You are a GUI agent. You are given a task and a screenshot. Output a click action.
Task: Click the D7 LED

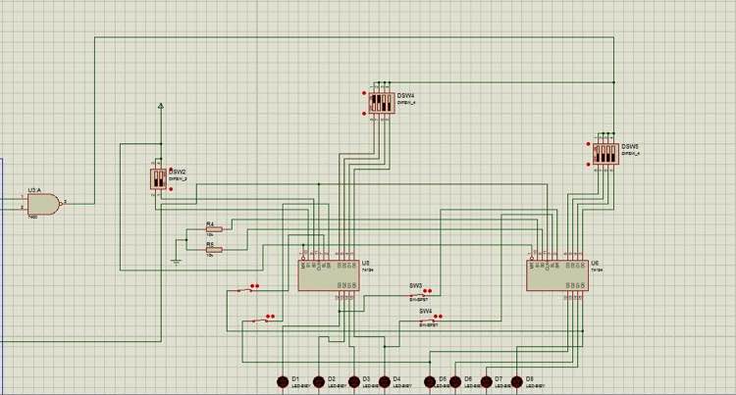pos(487,382)
